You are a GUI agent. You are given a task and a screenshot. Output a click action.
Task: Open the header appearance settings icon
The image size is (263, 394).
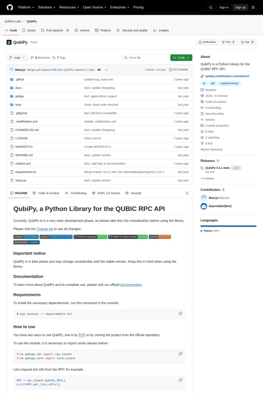pos(253,7)
